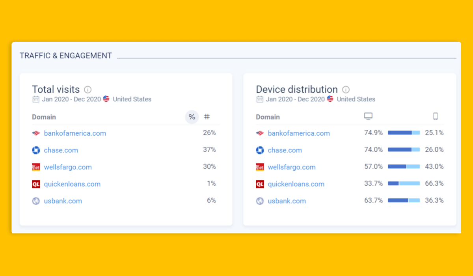Click Chase logo in Device distribution

coord(260,150)
